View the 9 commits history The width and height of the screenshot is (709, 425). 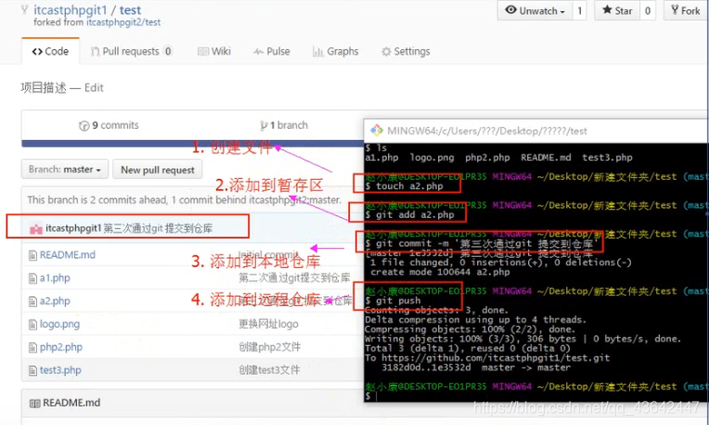pos(109,125)
